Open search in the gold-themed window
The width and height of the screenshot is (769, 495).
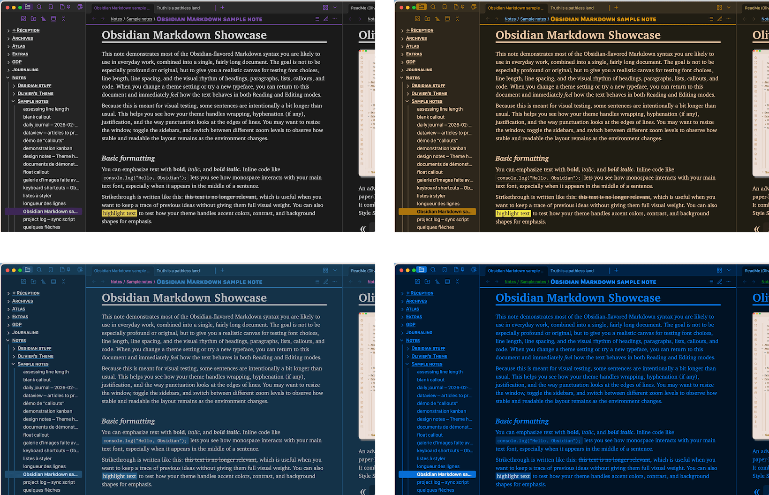pyautogui.click(x=433, y=7)
